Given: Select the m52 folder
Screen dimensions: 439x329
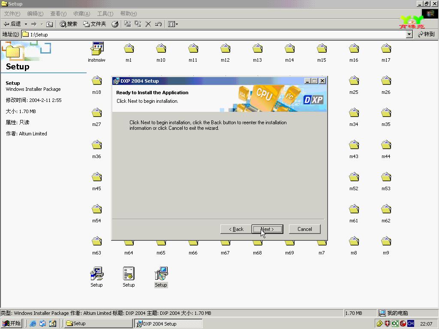Looking at the screenshot, I should (354, 181).
